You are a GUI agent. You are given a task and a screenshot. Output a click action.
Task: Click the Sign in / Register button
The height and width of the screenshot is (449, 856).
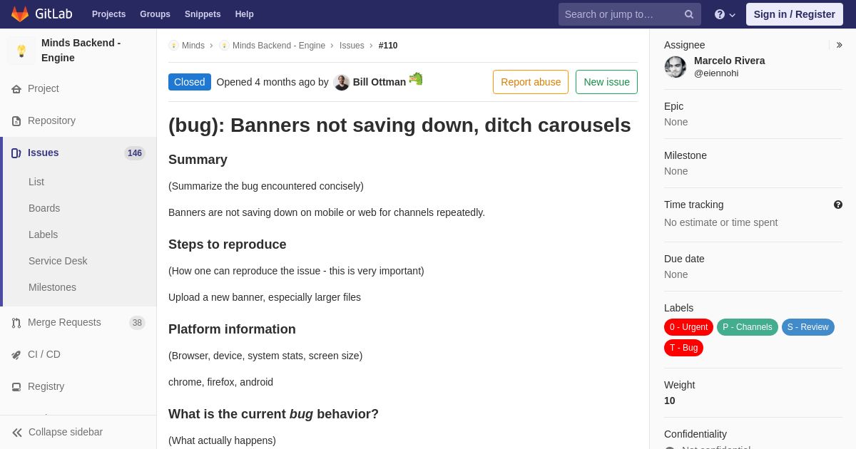pyautogui.click(x=795, y=14)
